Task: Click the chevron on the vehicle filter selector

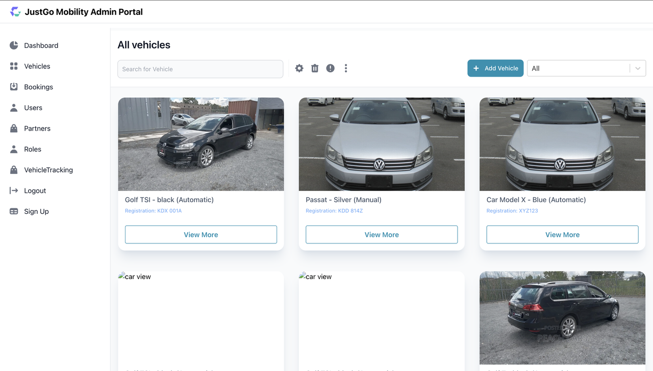Action: (x=637, y=68)
